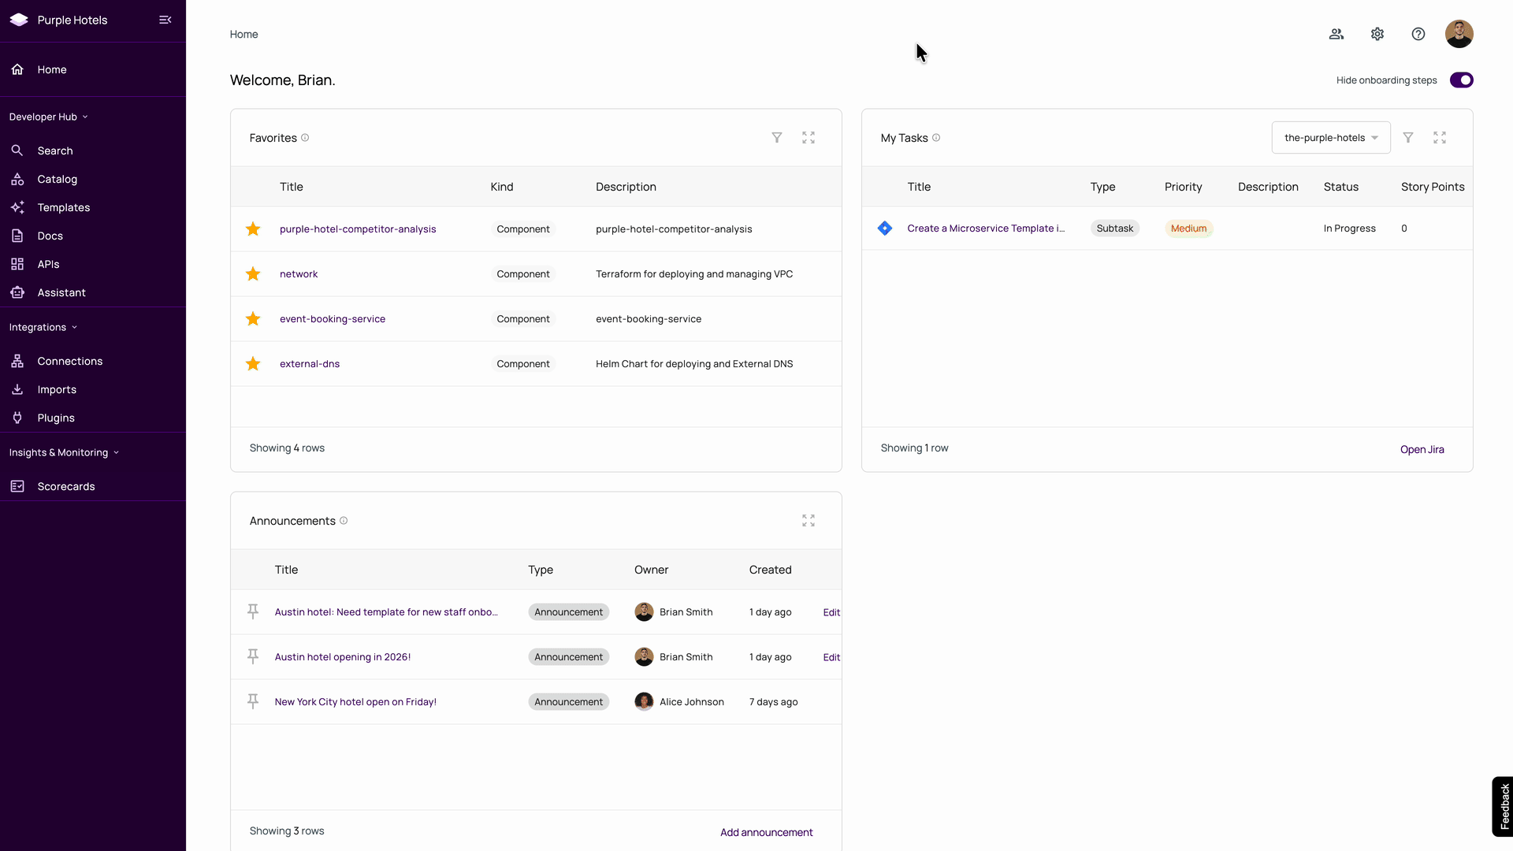The image size is (1513, 851).
Task: Open the Feedback side tab
Action: point(1504,806)
